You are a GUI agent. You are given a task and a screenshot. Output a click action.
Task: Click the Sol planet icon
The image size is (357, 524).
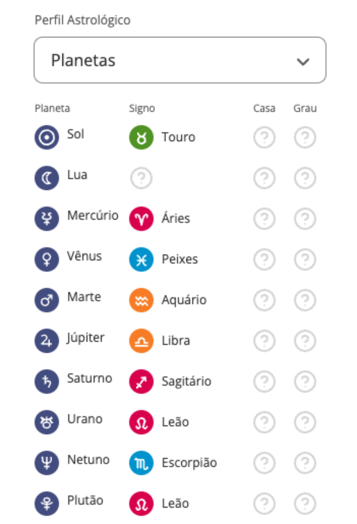(47, 137)
